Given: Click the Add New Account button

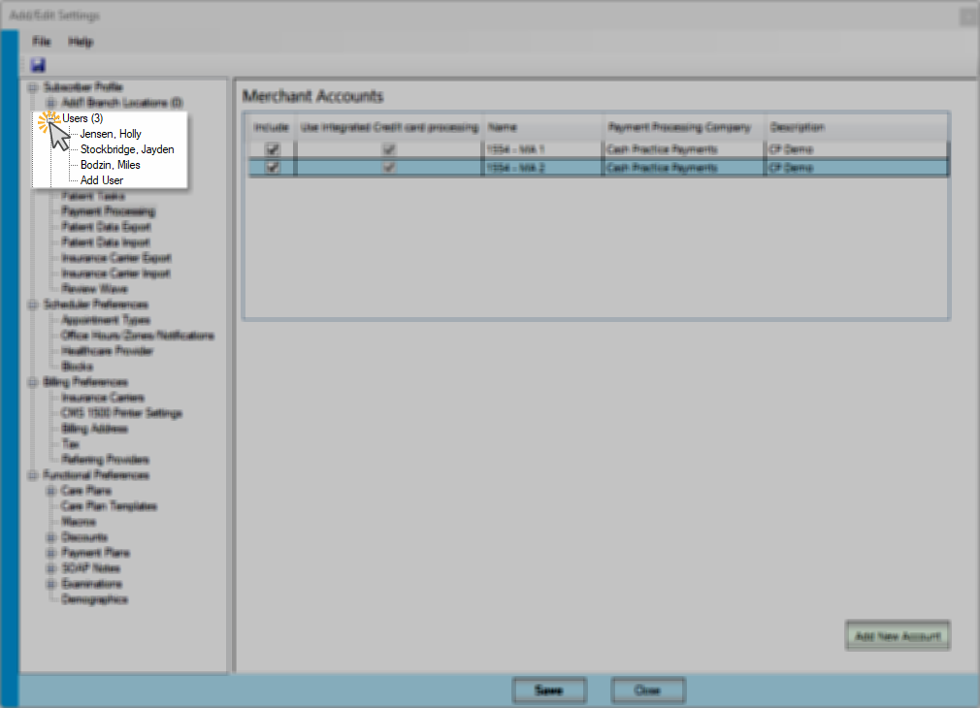Looking at the screenshot, I should coord(898,635).
